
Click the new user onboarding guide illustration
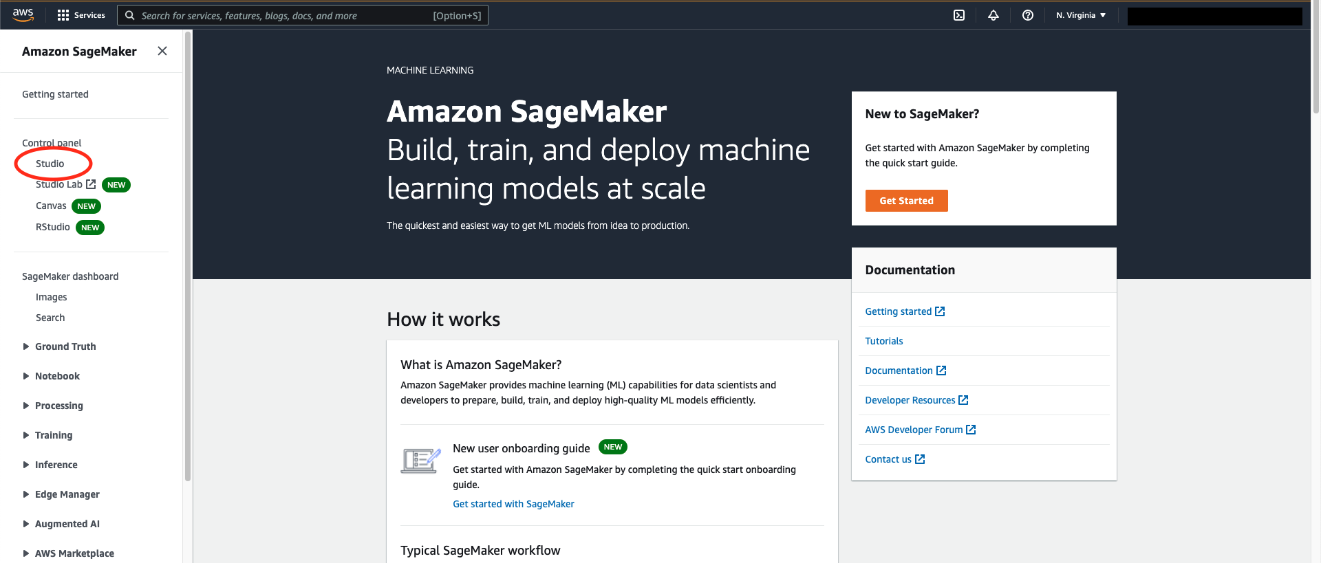(x=420, y=461)
